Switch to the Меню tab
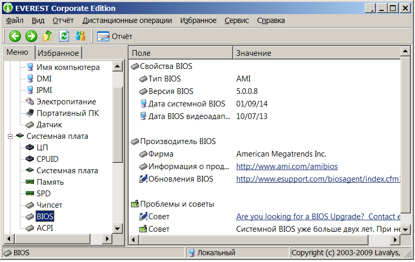Screen dimensions: 415x262 click(x=17, y=52)
